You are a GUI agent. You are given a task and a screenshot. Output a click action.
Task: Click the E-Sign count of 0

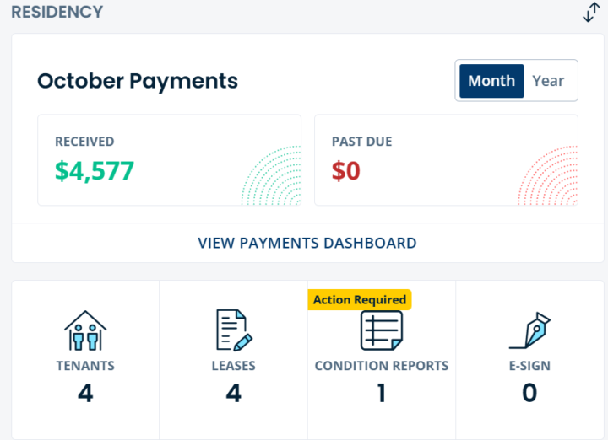pyautogui.click(x=529, y=393)
